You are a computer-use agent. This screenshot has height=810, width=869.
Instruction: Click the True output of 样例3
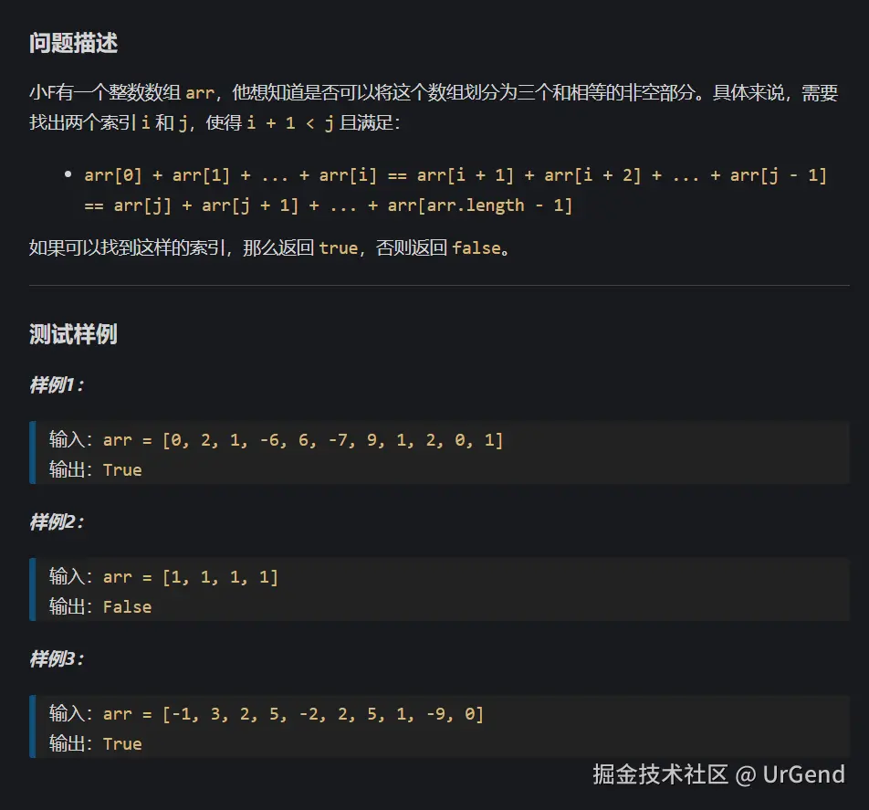(x=122, y=743)
